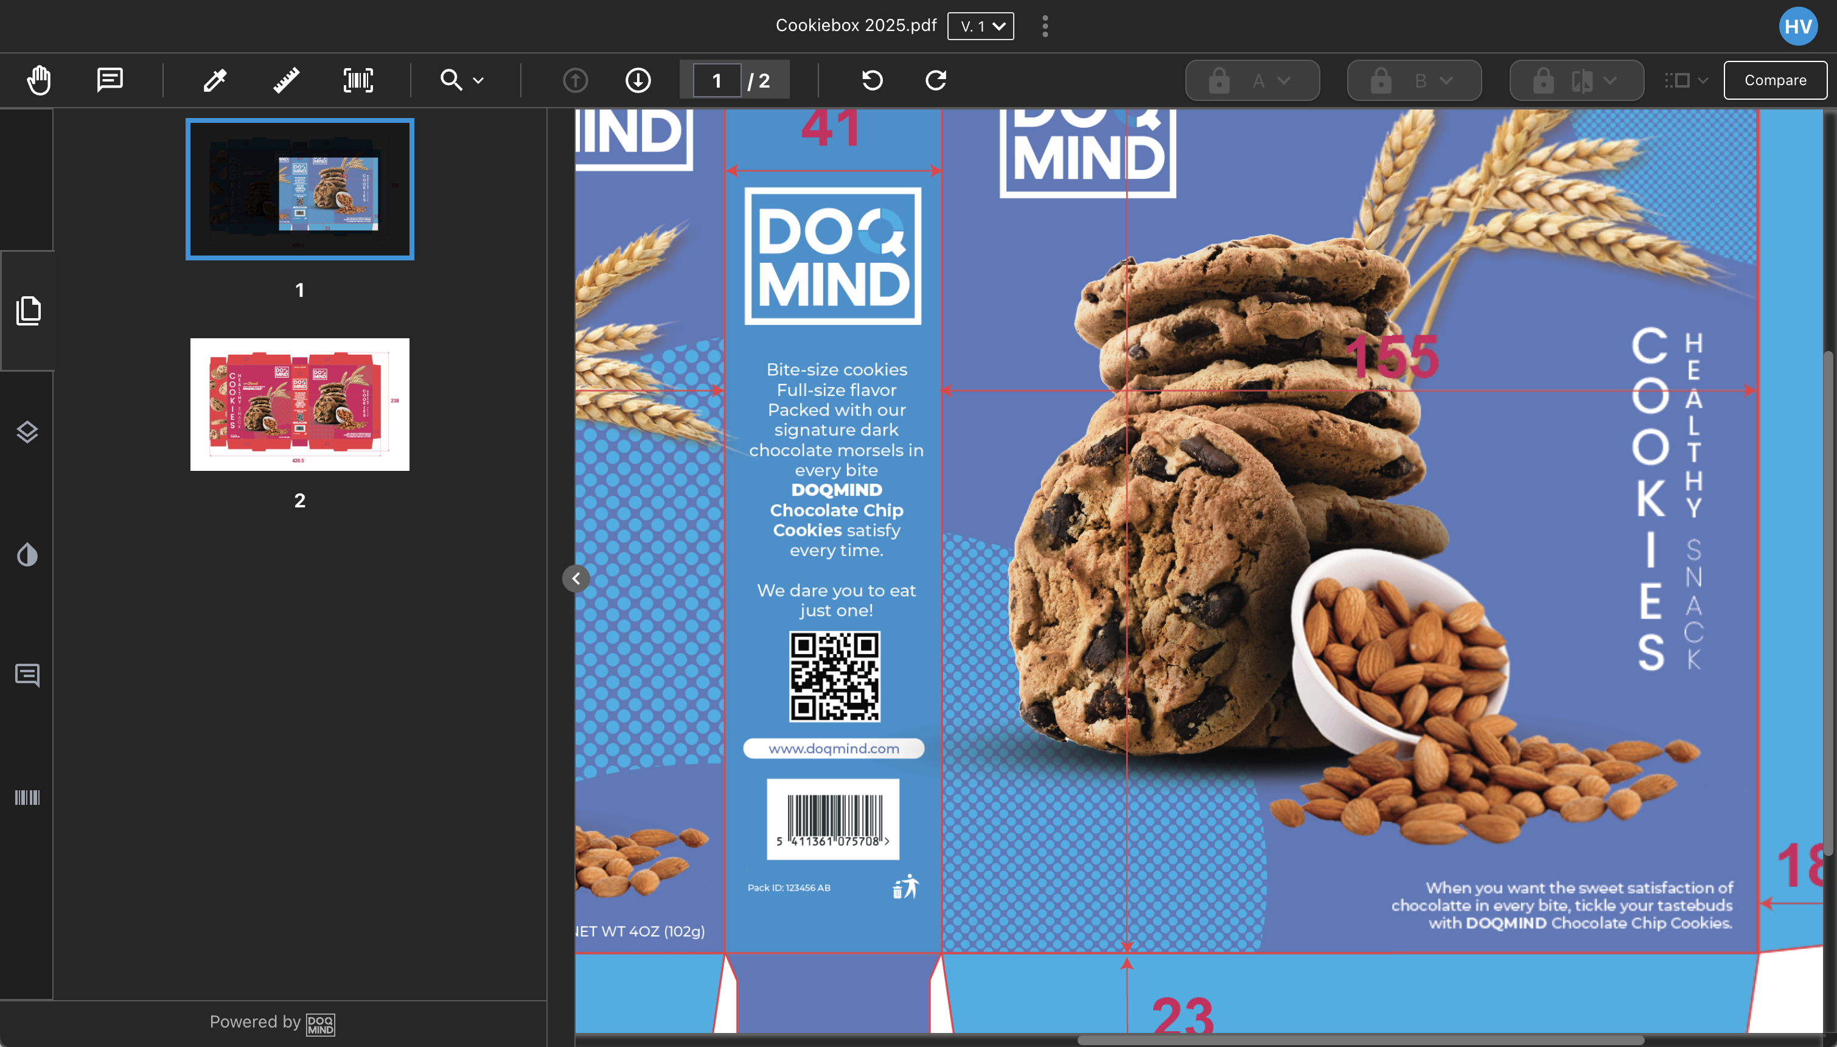Toggle lock for document A
The width and height of the screenshot is (1837, 1047).
(1219, 80)
